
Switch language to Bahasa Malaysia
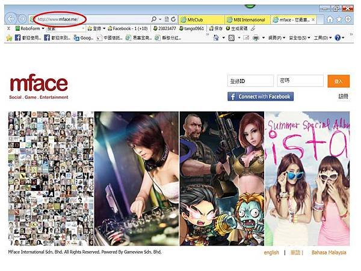(329, 252)
